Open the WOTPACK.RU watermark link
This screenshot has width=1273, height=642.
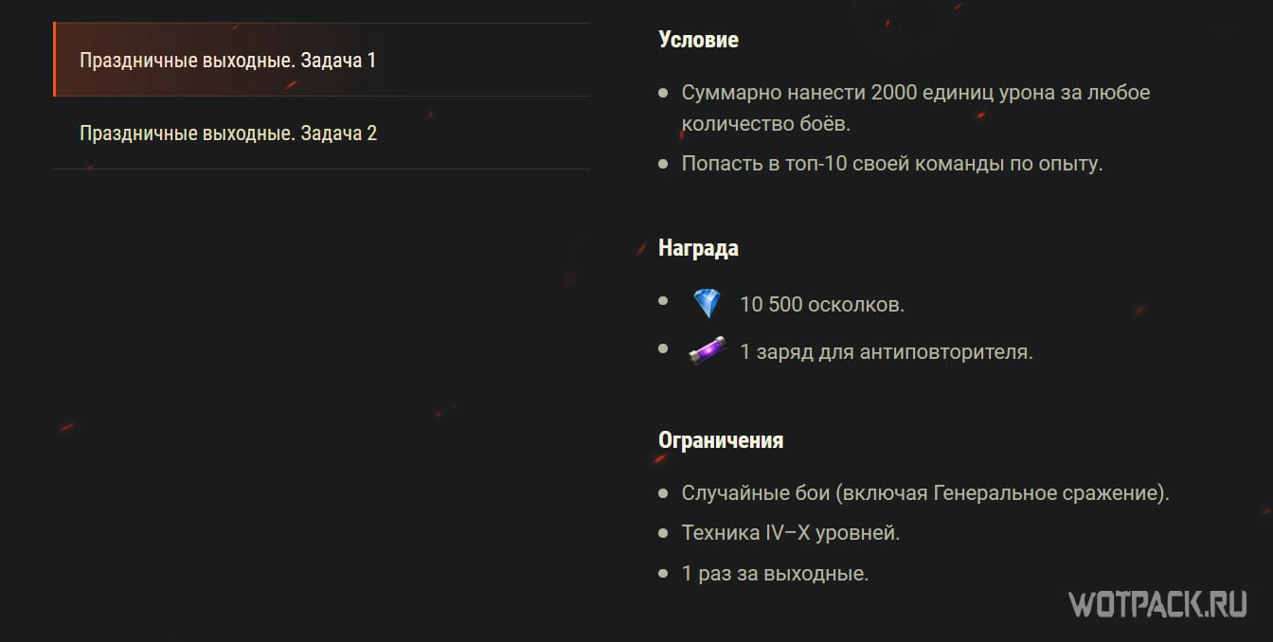pyautogui.click(x=1157, y=603)
